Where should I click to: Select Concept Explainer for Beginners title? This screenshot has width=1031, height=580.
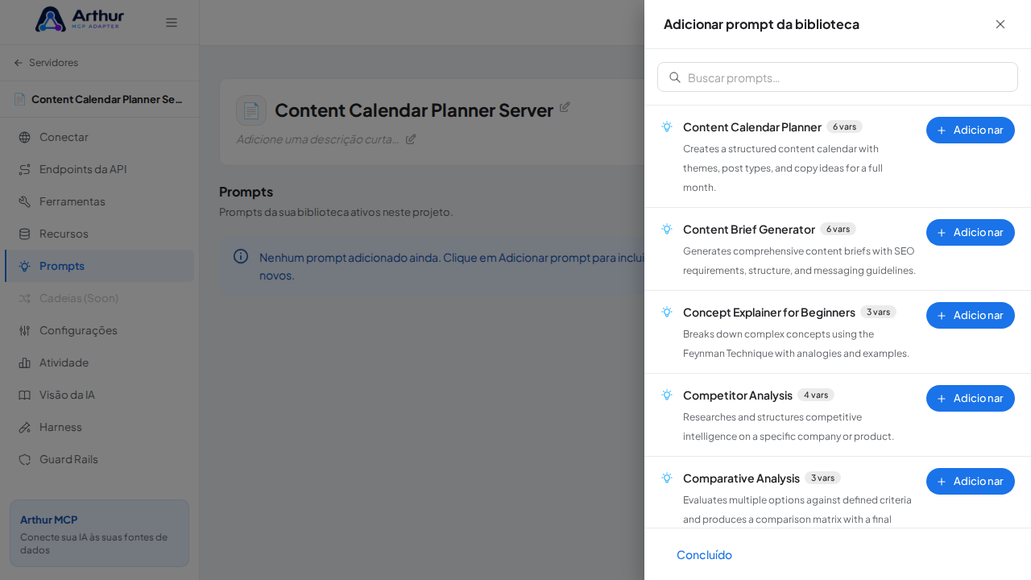[769, 312]
